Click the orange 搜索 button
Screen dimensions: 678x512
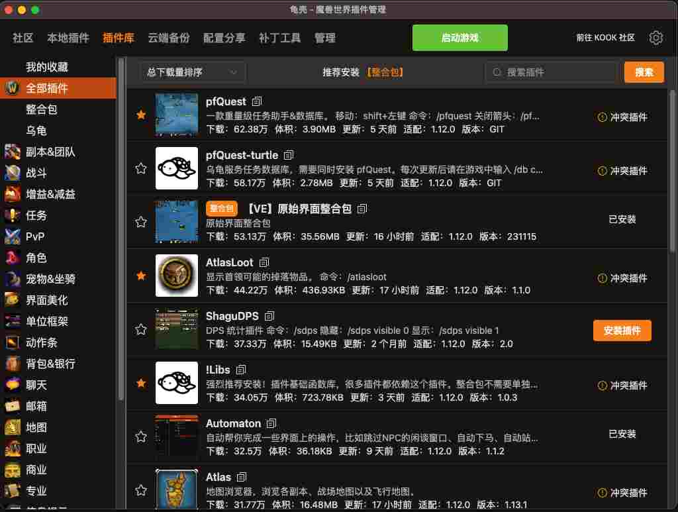pyautogui.click(x=644, y=72)
